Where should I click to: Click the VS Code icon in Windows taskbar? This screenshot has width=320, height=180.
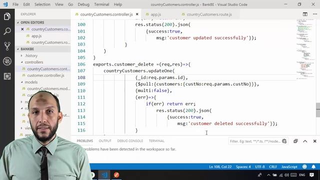(x=104, y=175)
